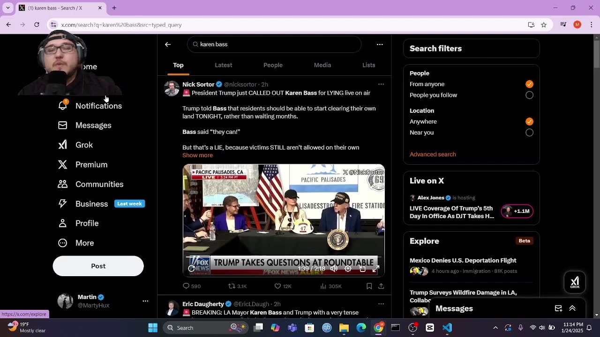
Task: Select Location Anywhere radio
Action: (x=529, y=122)
